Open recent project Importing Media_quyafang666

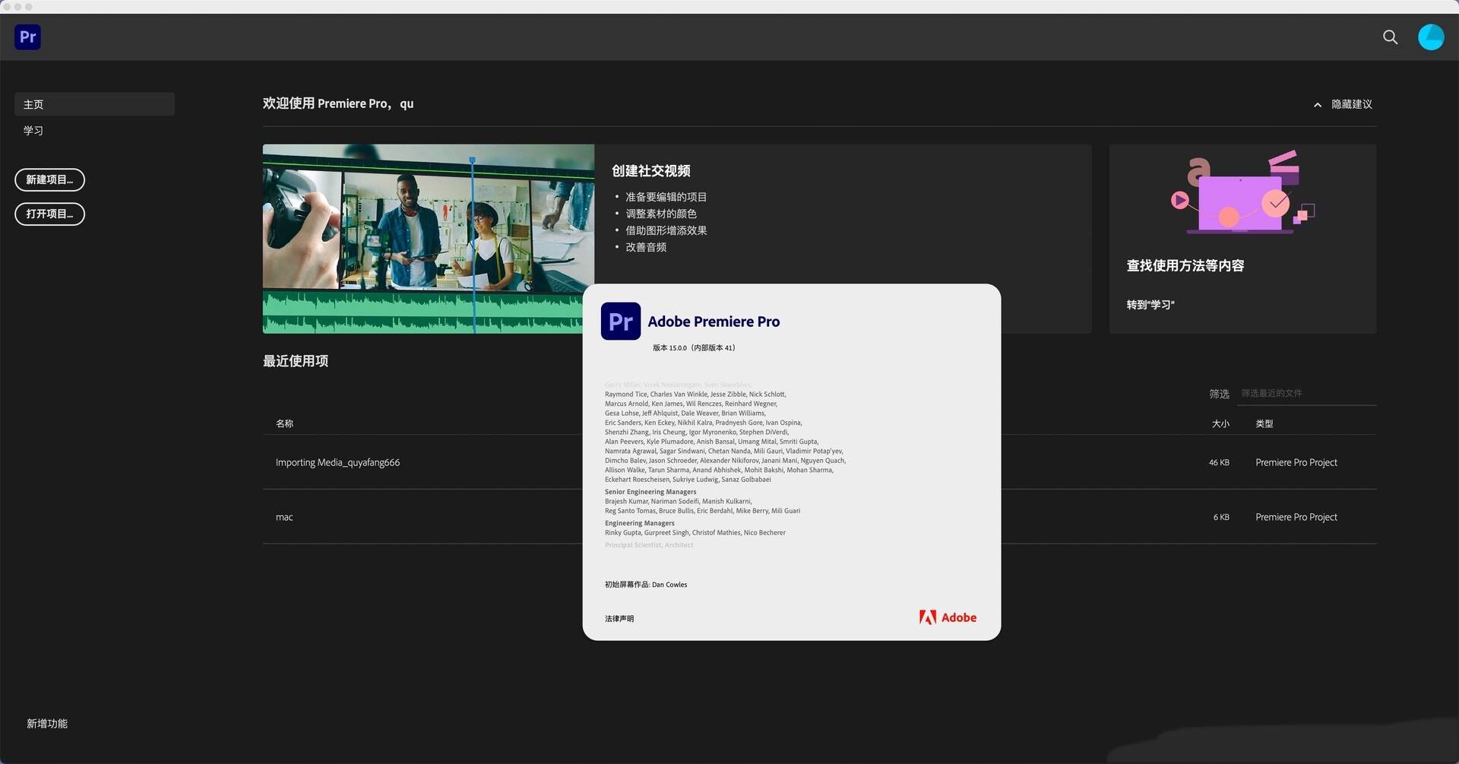337,462
